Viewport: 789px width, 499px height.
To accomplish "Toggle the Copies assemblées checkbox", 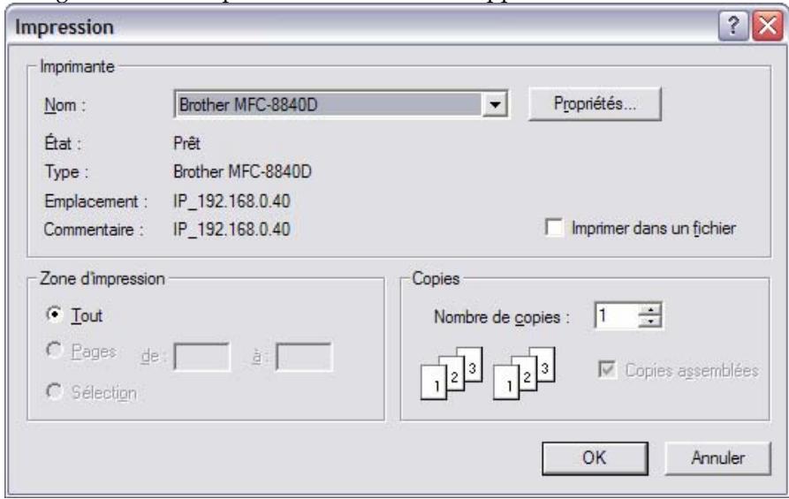I will coord(607,370).
